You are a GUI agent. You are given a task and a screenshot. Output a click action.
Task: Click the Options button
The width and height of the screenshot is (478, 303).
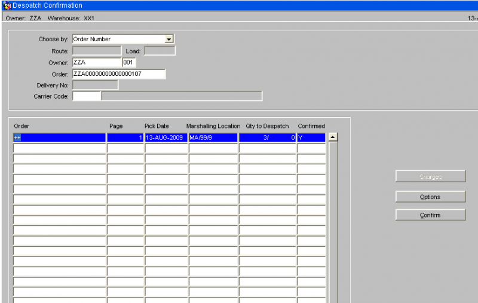point(430,197)
